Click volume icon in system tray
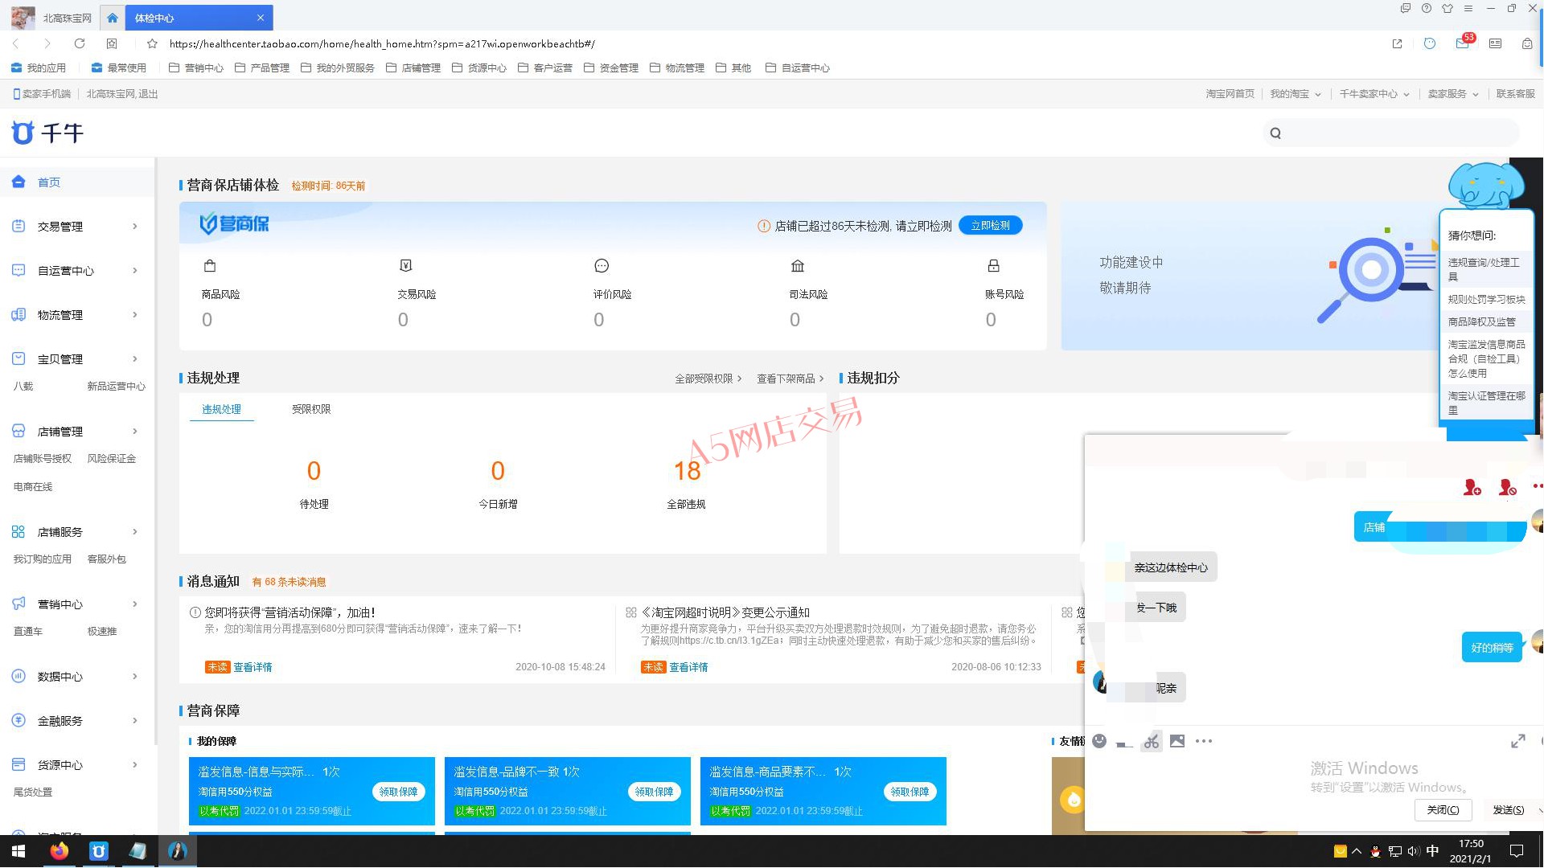The width and height of the screenshot is (1544, 868). 1413,851
